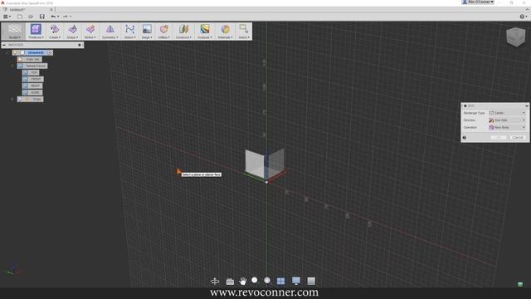The height and width of the screenshot is (299, 531).
Task: Click the gray square icon in navigation bar
Action: (x=311, y=281)
